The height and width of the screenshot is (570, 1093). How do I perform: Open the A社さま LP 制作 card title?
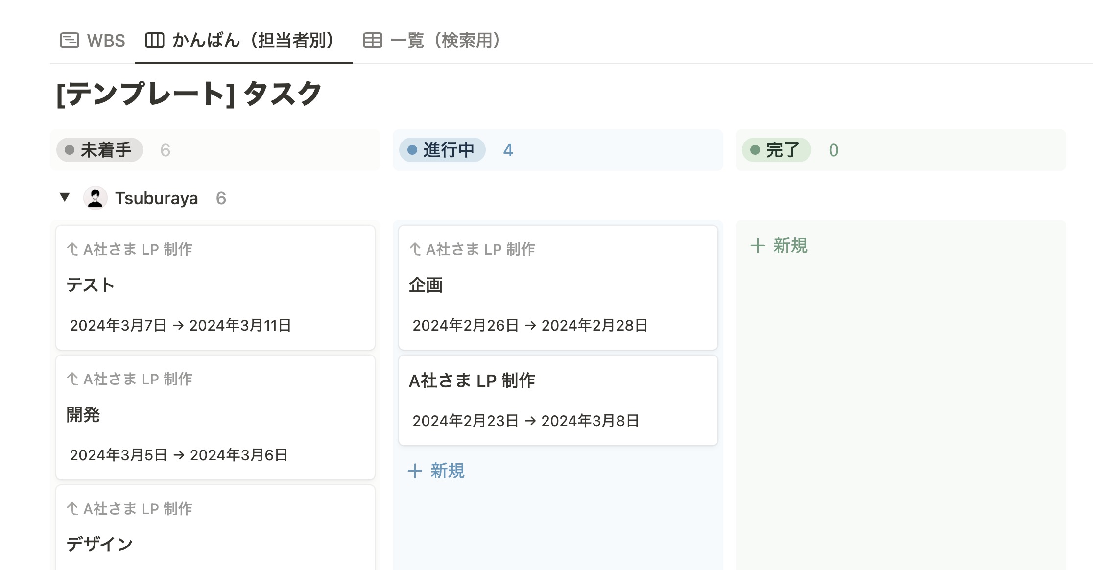(x=472, y=380)
